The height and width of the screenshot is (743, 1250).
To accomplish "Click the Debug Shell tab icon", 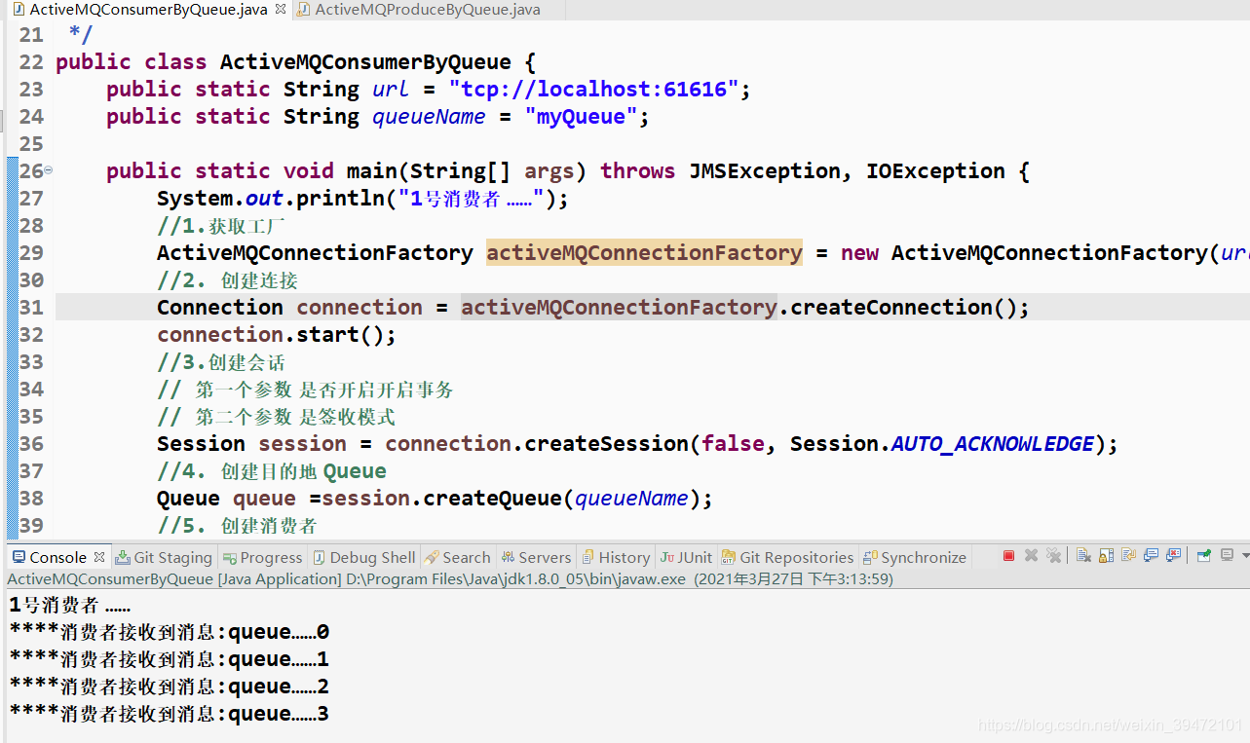I will [x=319, y=557].
